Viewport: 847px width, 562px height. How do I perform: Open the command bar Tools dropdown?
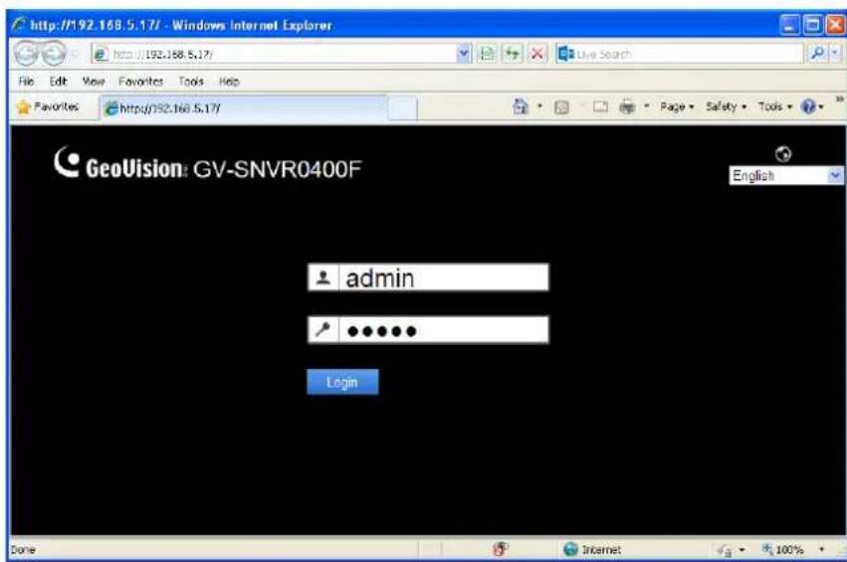tap(774, 106)
